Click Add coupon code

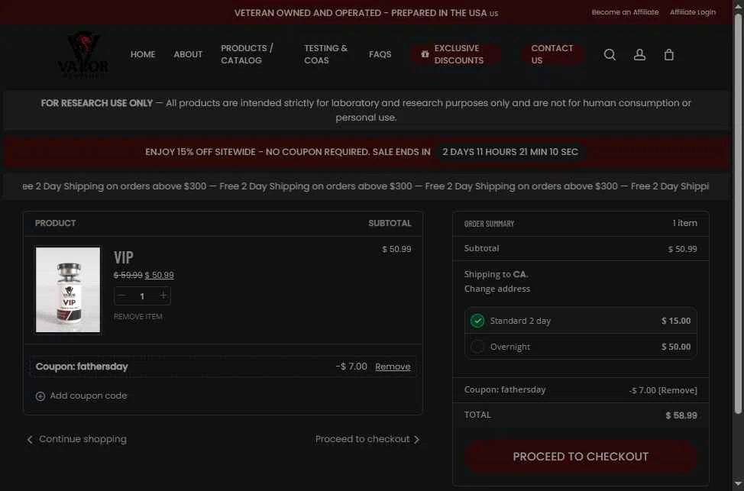89,396
